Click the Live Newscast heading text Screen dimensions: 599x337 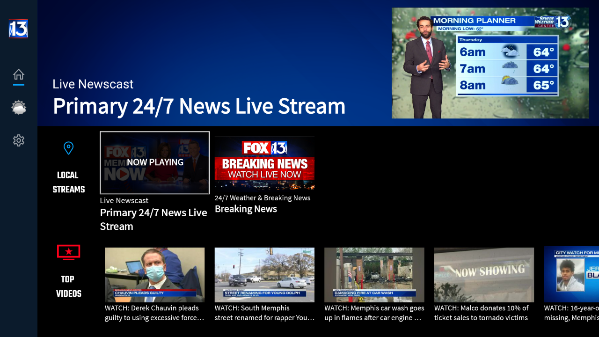point(93,84)
